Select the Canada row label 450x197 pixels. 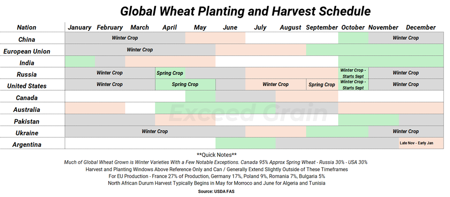point(26,98)
